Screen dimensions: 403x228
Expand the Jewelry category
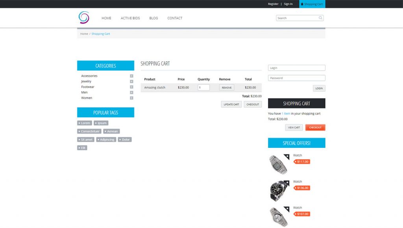(131, 81)
